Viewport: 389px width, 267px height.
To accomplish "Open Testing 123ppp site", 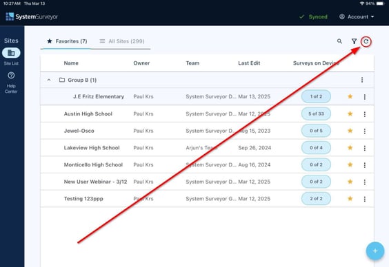I will point(83,199).
